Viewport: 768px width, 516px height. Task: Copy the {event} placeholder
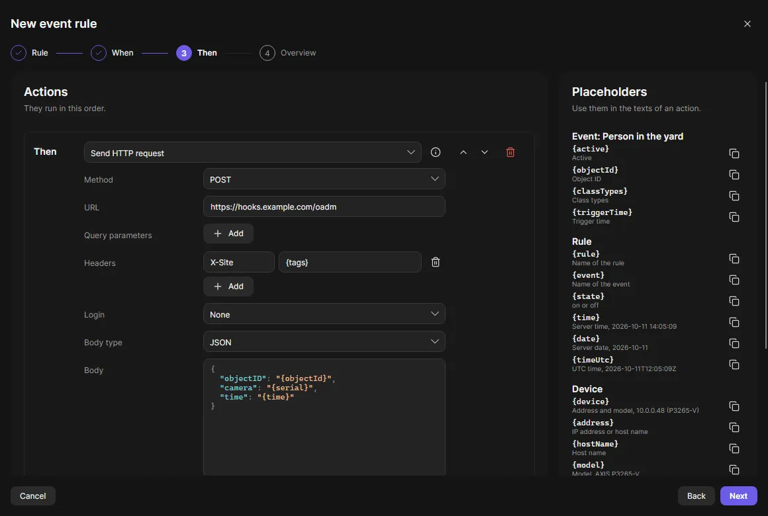tap(734, 280)
